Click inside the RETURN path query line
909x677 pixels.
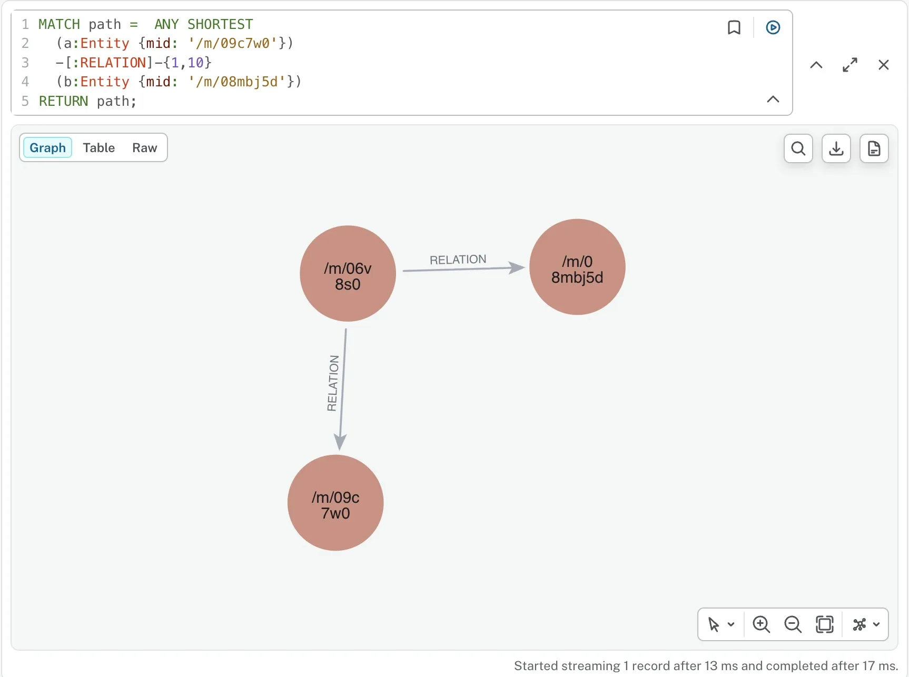[87, 101]
